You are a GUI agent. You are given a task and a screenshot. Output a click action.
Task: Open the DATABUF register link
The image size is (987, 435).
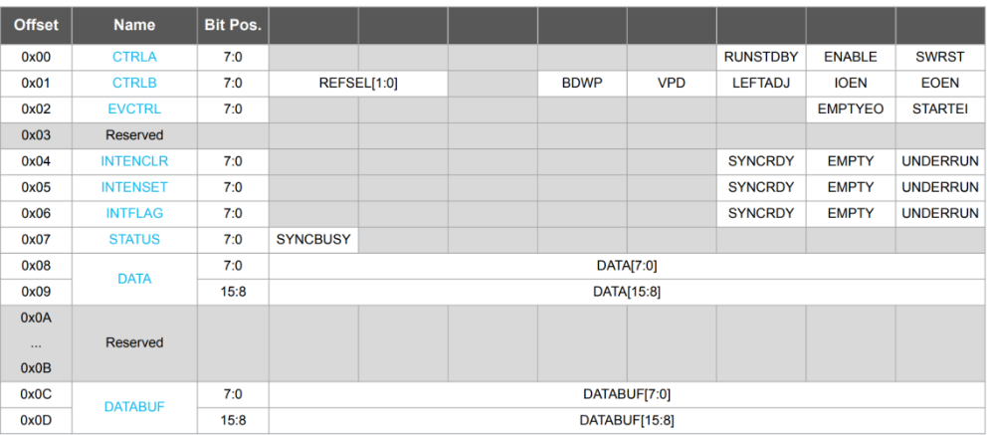pos(134,407)
